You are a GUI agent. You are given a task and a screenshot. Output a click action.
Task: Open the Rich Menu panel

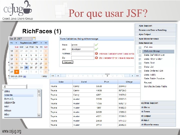click(158, 107)
